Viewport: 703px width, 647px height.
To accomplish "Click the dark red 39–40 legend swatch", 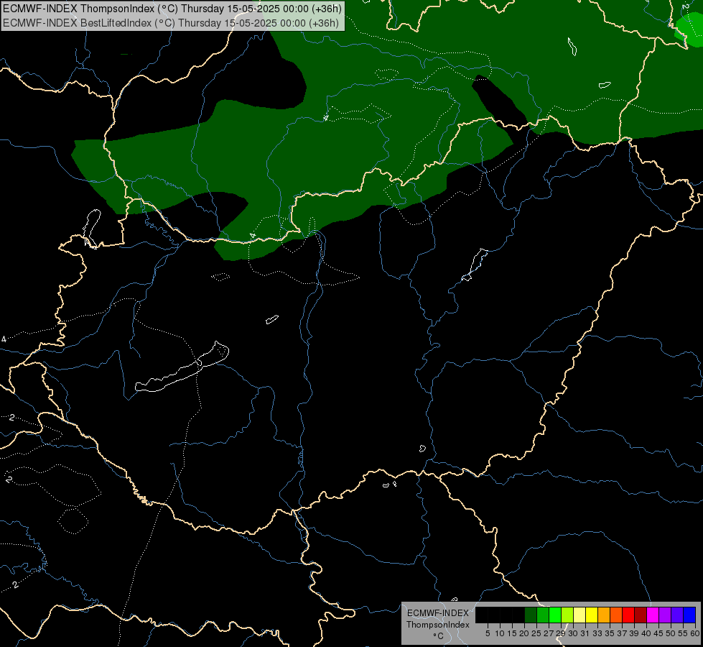I will tap(641, 615).
